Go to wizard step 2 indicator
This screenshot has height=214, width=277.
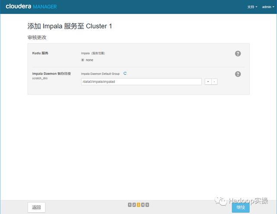tap(134, 204)
